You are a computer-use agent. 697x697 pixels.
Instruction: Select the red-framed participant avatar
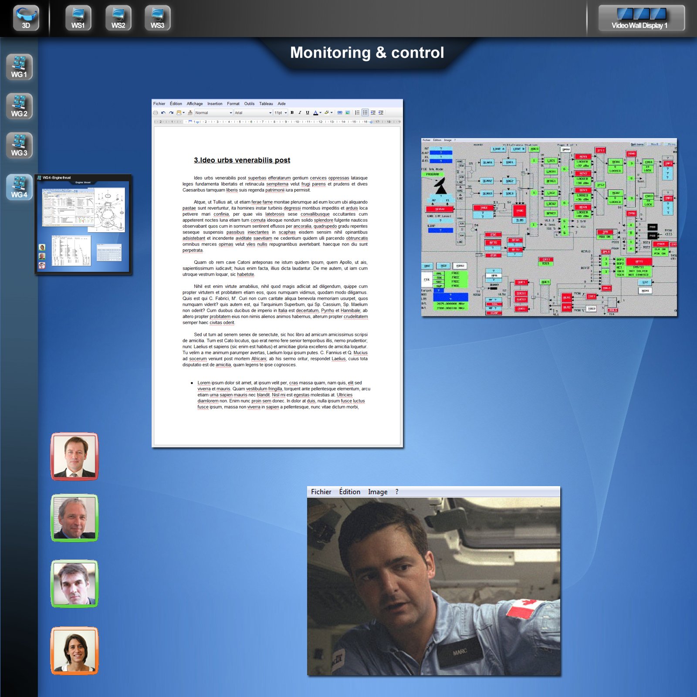[74, 457]
